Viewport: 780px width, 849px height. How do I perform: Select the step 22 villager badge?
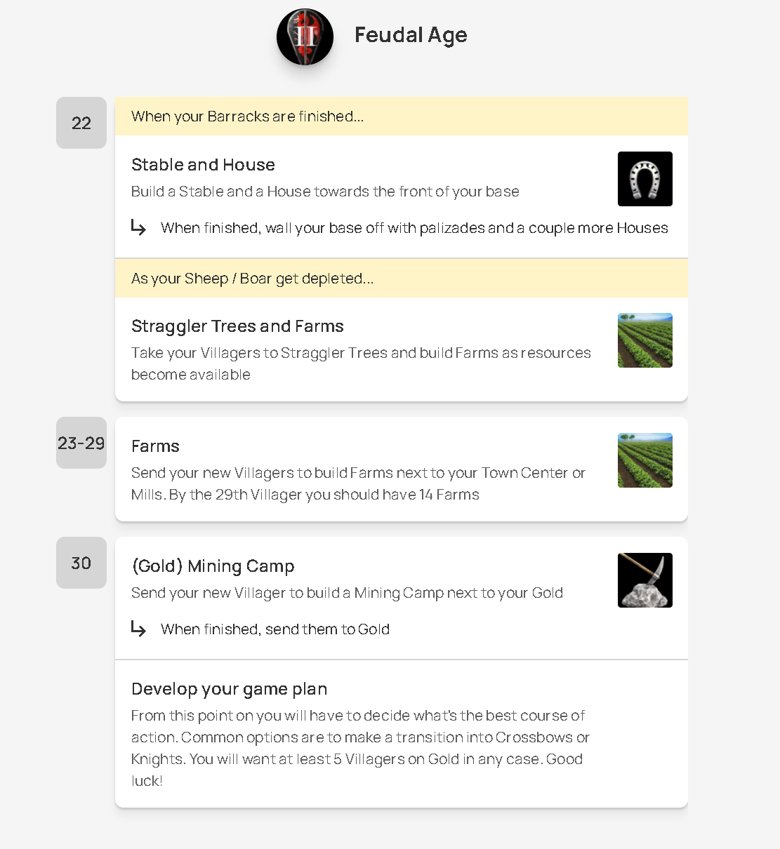[81, 123]
